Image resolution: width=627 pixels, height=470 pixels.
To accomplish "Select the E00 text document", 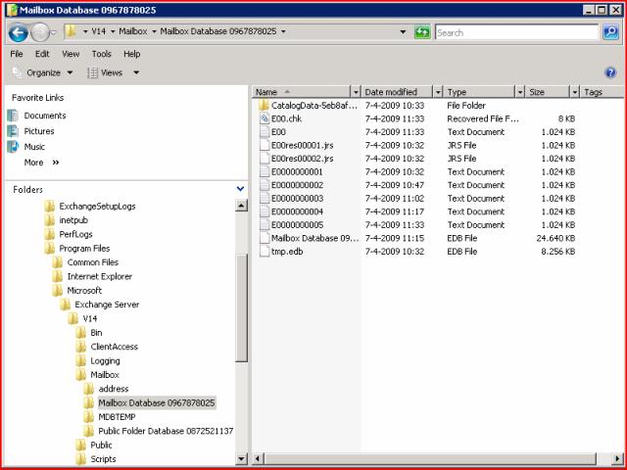I will point(278,132).
